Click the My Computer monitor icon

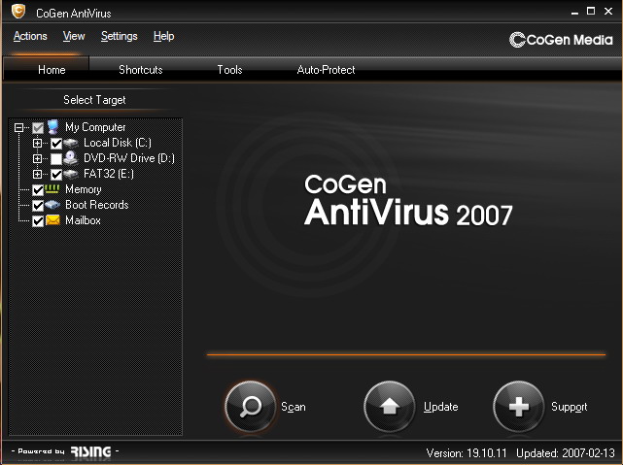tap(52, 127)
